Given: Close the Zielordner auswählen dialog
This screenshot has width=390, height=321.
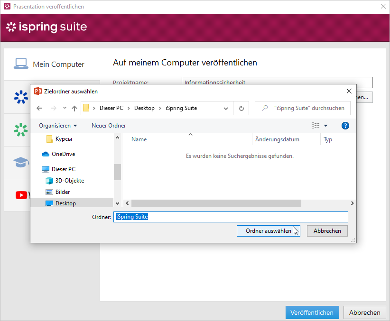Looking at the screenshot, I should (x=349, y=91).
